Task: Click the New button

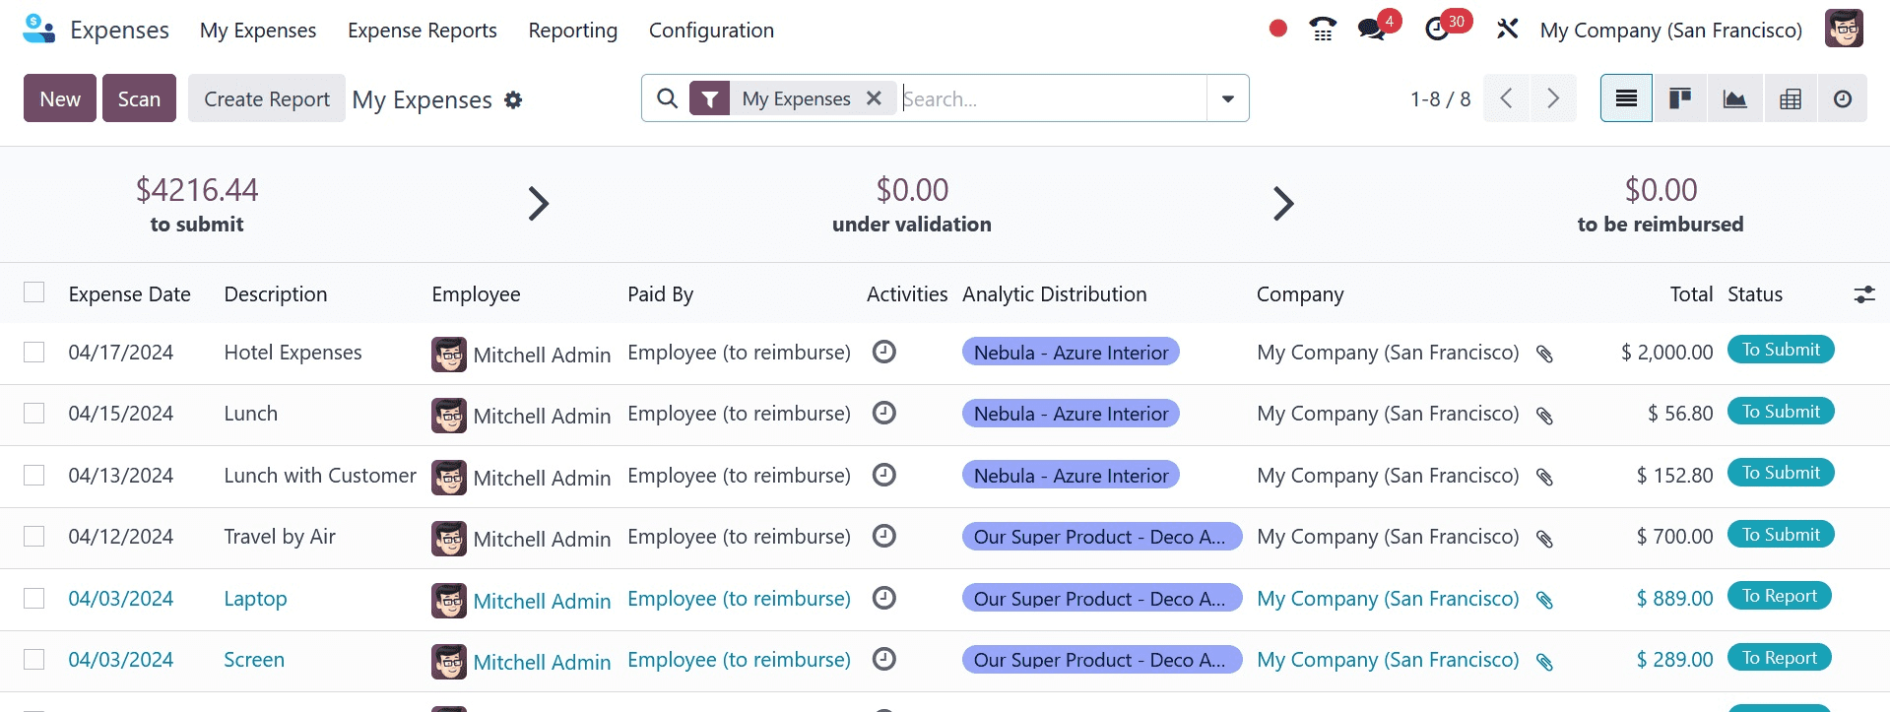Action: click(60, 98)
